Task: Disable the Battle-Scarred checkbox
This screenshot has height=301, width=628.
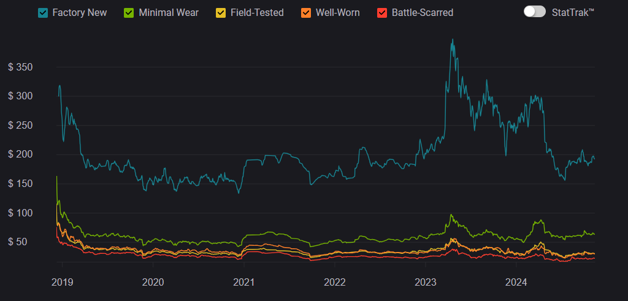Action: (x=381, y=12)
